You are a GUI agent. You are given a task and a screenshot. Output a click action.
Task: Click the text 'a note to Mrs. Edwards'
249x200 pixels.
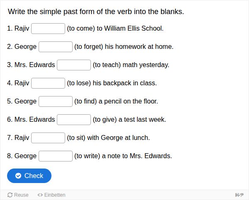(136, 156)
